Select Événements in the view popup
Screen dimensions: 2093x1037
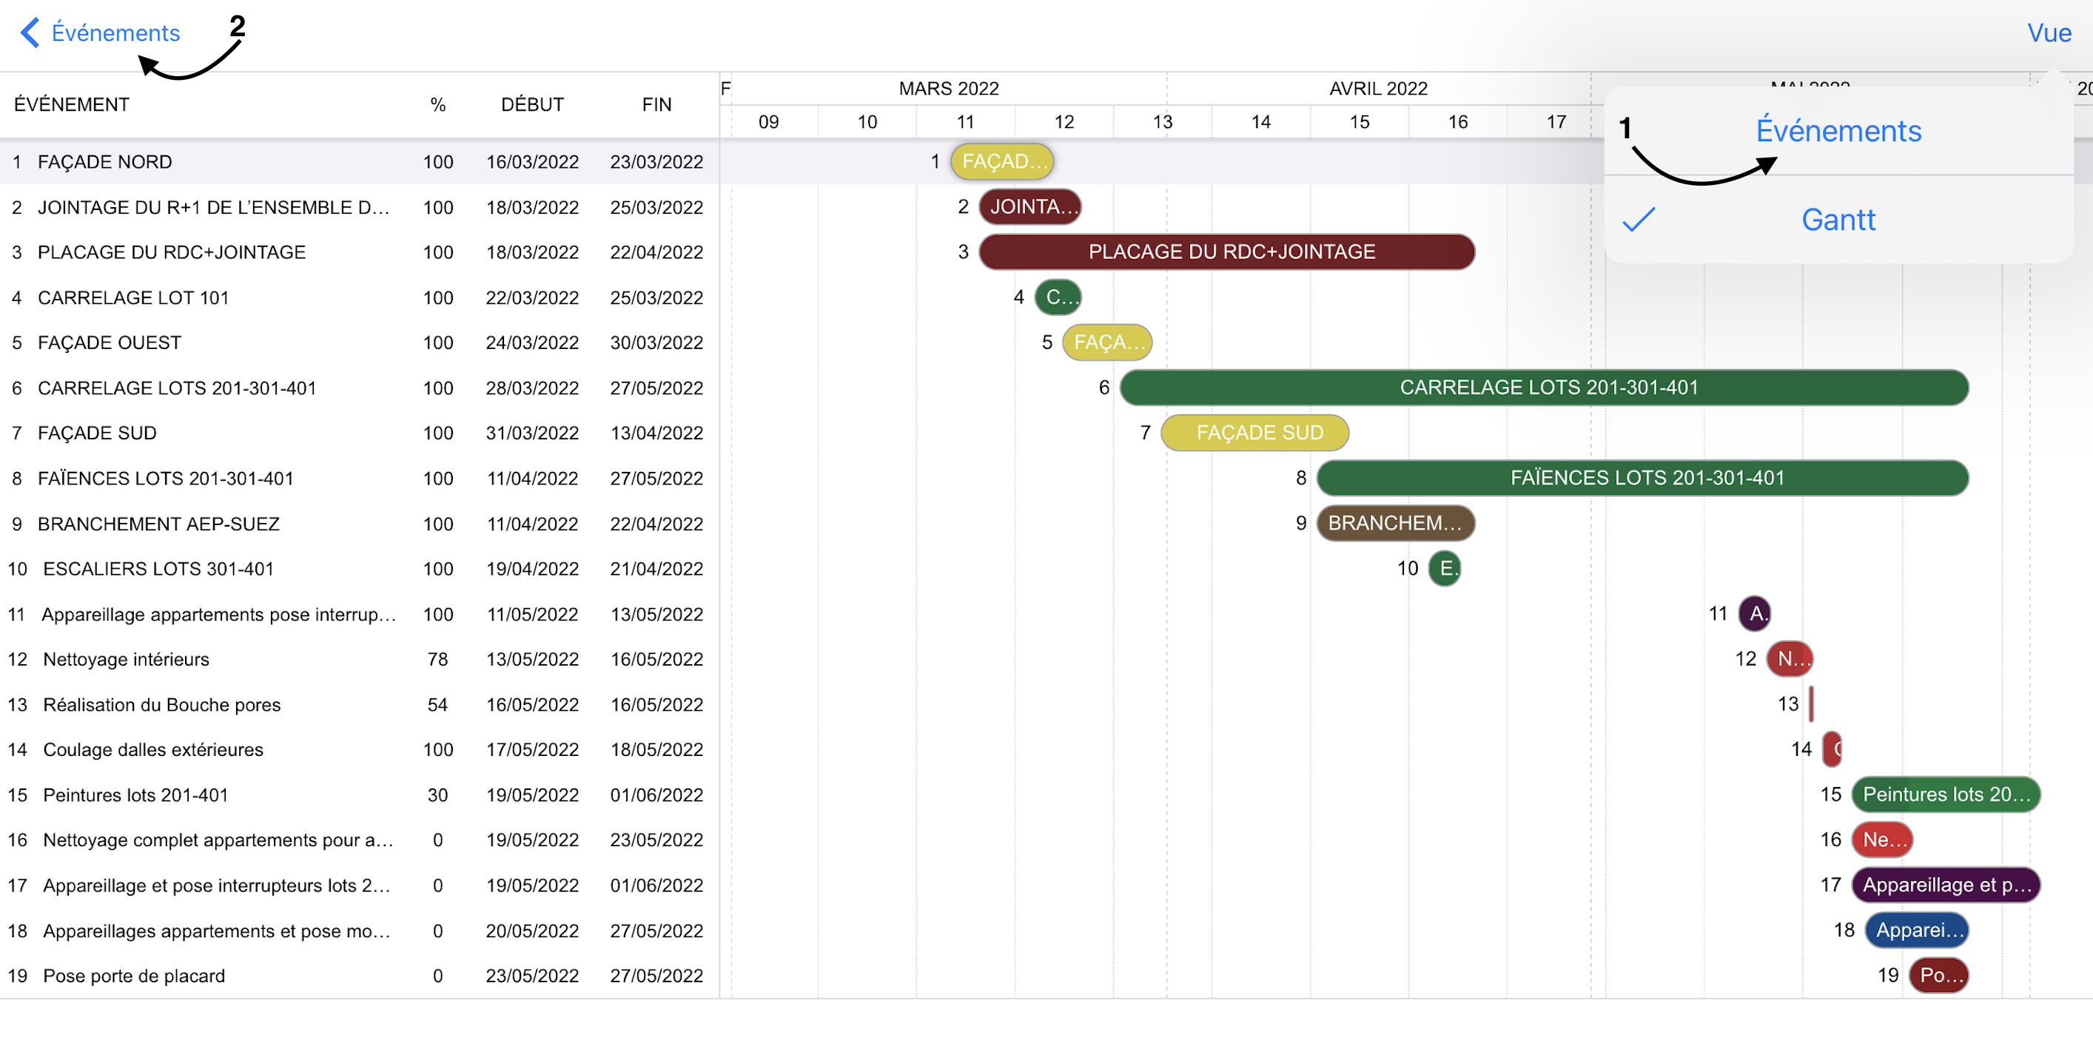[x=1838, y=131]
